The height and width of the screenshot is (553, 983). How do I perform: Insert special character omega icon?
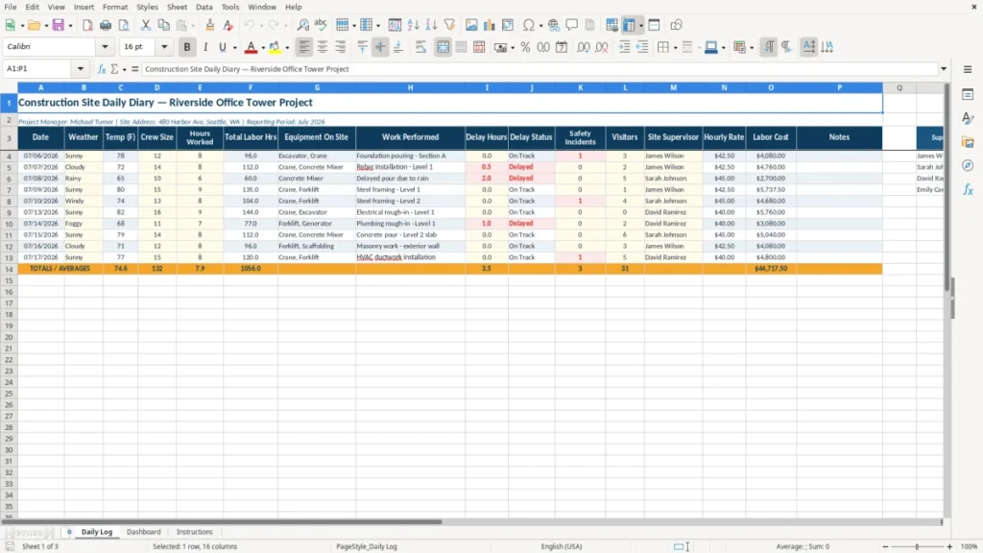click(x=529, y=25)
